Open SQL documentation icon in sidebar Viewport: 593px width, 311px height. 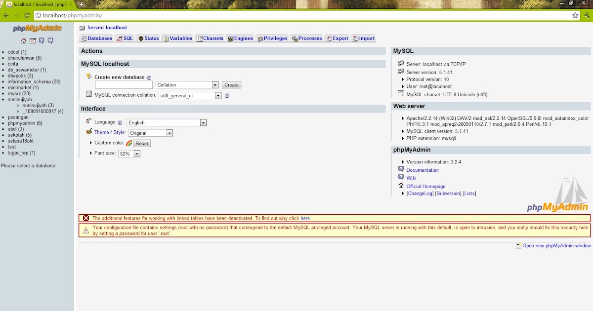tap(50, 41)
